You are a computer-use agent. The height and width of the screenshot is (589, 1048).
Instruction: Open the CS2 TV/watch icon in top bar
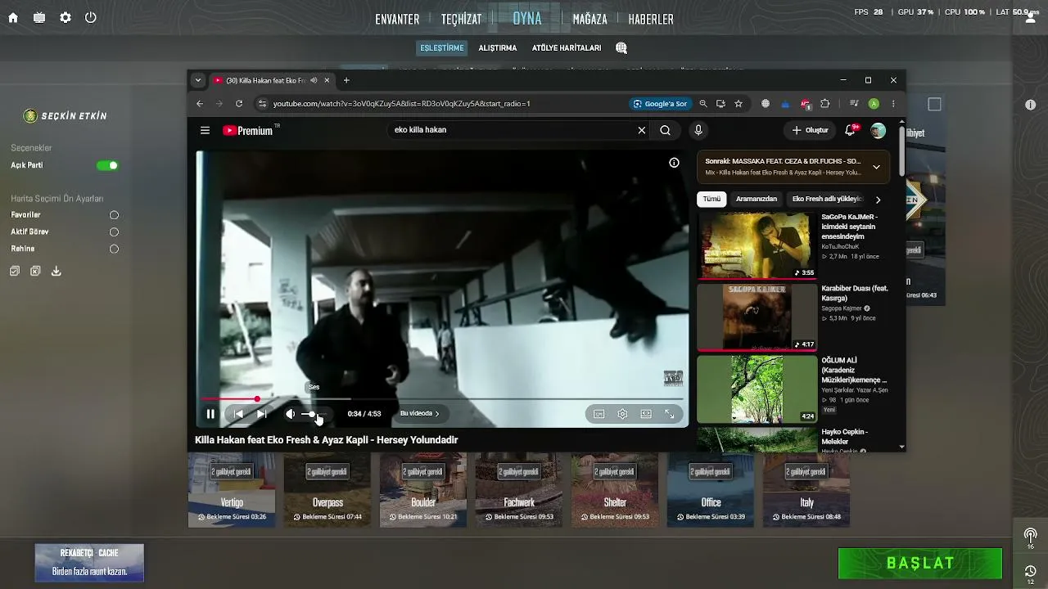click(39, 18)
